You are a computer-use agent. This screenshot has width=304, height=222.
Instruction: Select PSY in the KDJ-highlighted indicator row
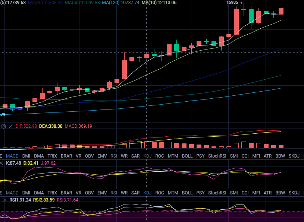coord(200,193)
